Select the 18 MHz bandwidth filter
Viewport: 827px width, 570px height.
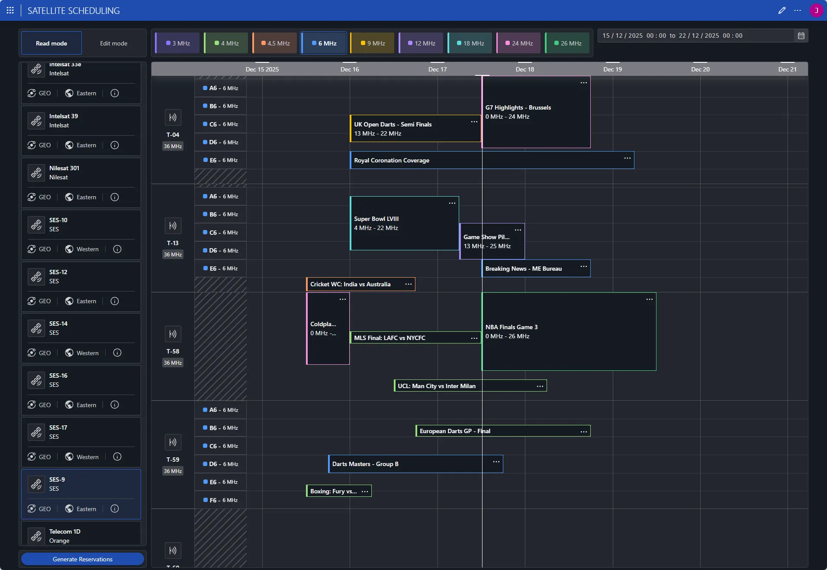tap(470, 43)
